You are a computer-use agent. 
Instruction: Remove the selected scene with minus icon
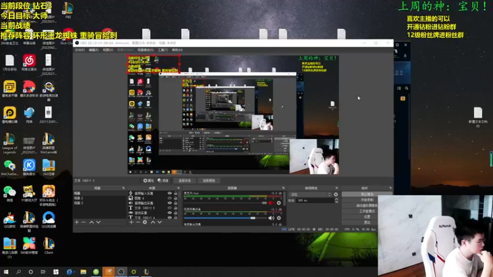[83, 222]
